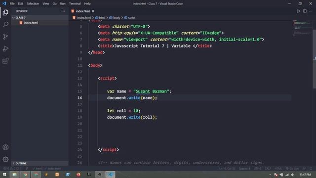Open the View menu
This screenshot has width=316, height=178.
(x=46, y=3)
